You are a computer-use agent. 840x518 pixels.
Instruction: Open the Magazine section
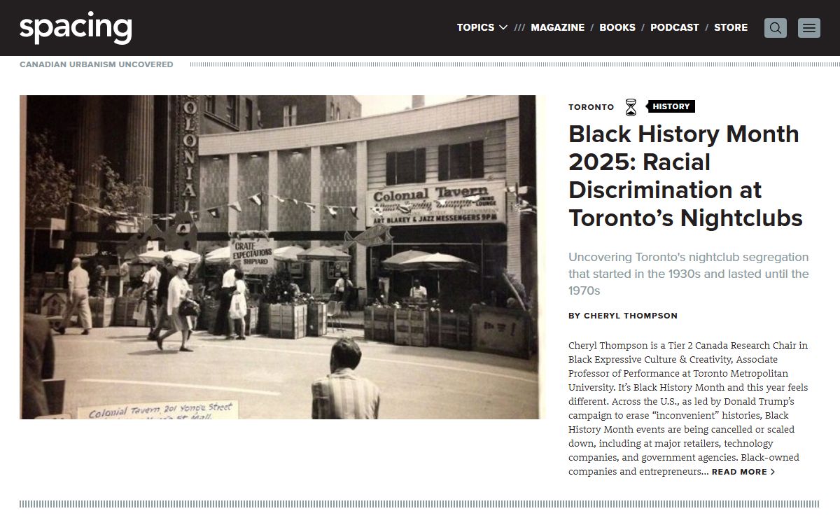point(557,27)
